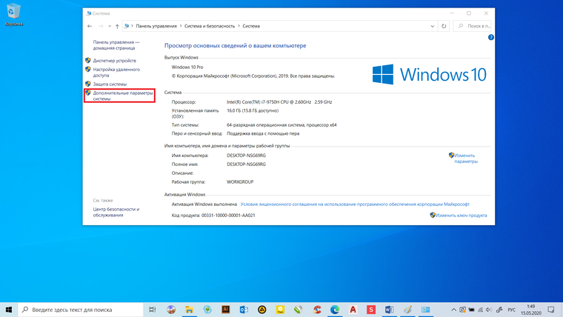Open the Recycle Bin desktop icon
563x317 pixels.
click(x=13, y=15)
